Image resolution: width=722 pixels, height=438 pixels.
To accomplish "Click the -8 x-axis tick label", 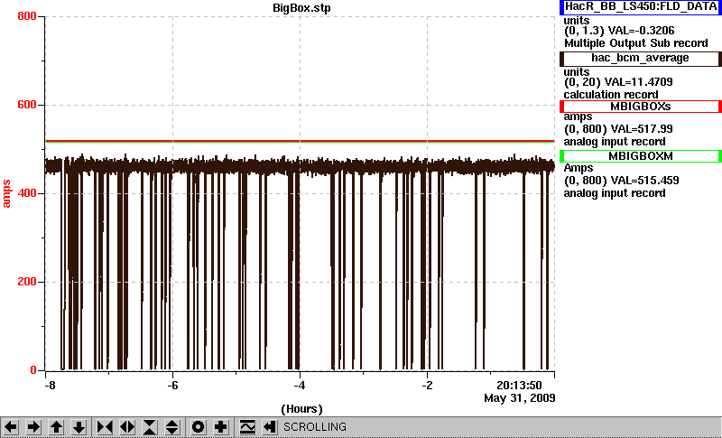I will pyautogui.click(x=51, y=386).
